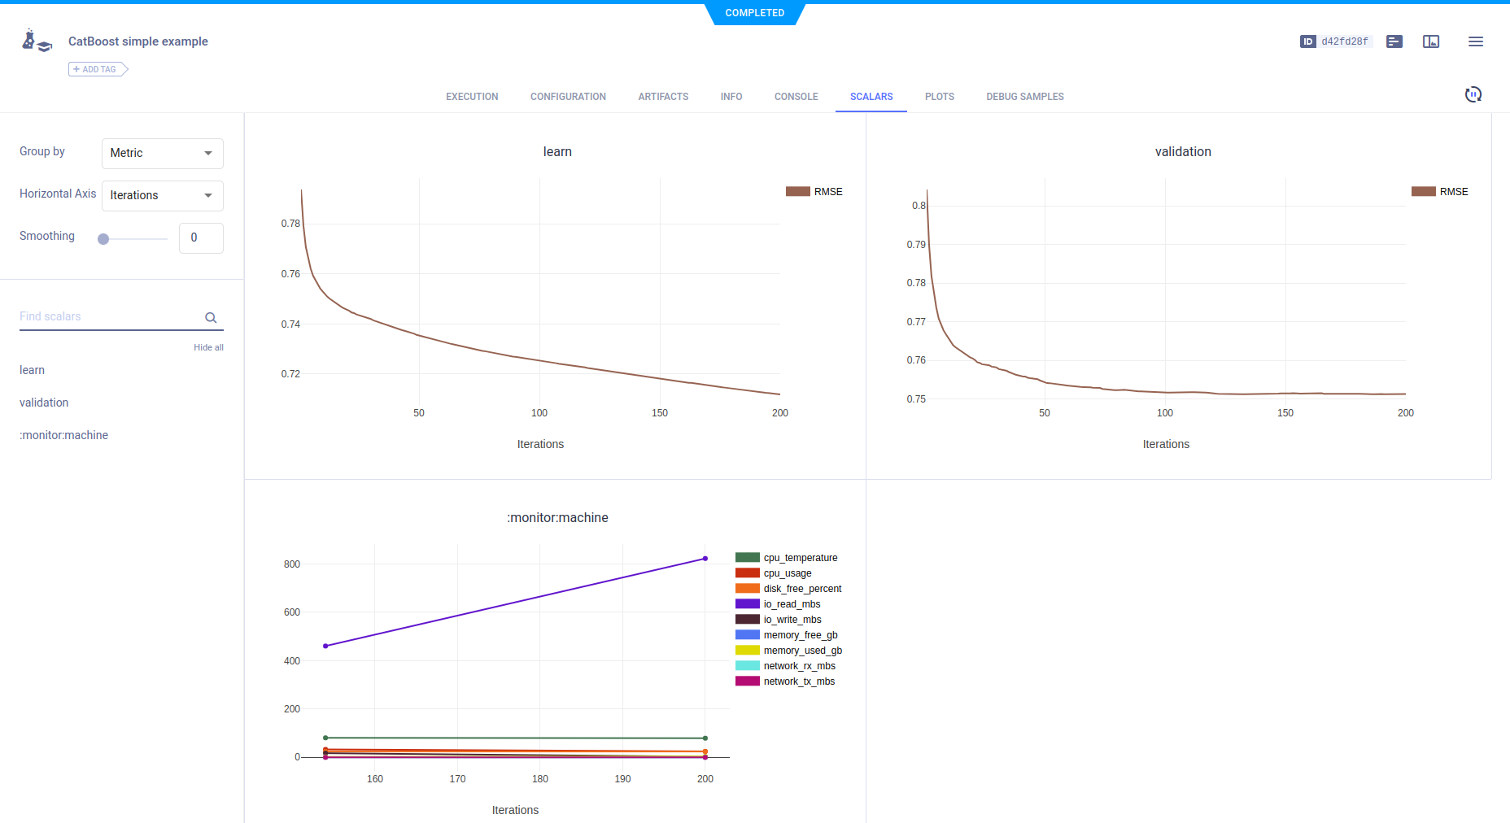The image size is (1510, 823).
Task: Toggle visibility of validation scalar
Action: [44, 403]
